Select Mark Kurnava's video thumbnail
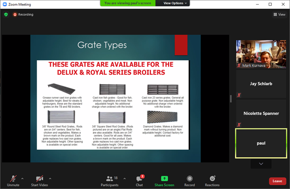 tap(261, 54)
